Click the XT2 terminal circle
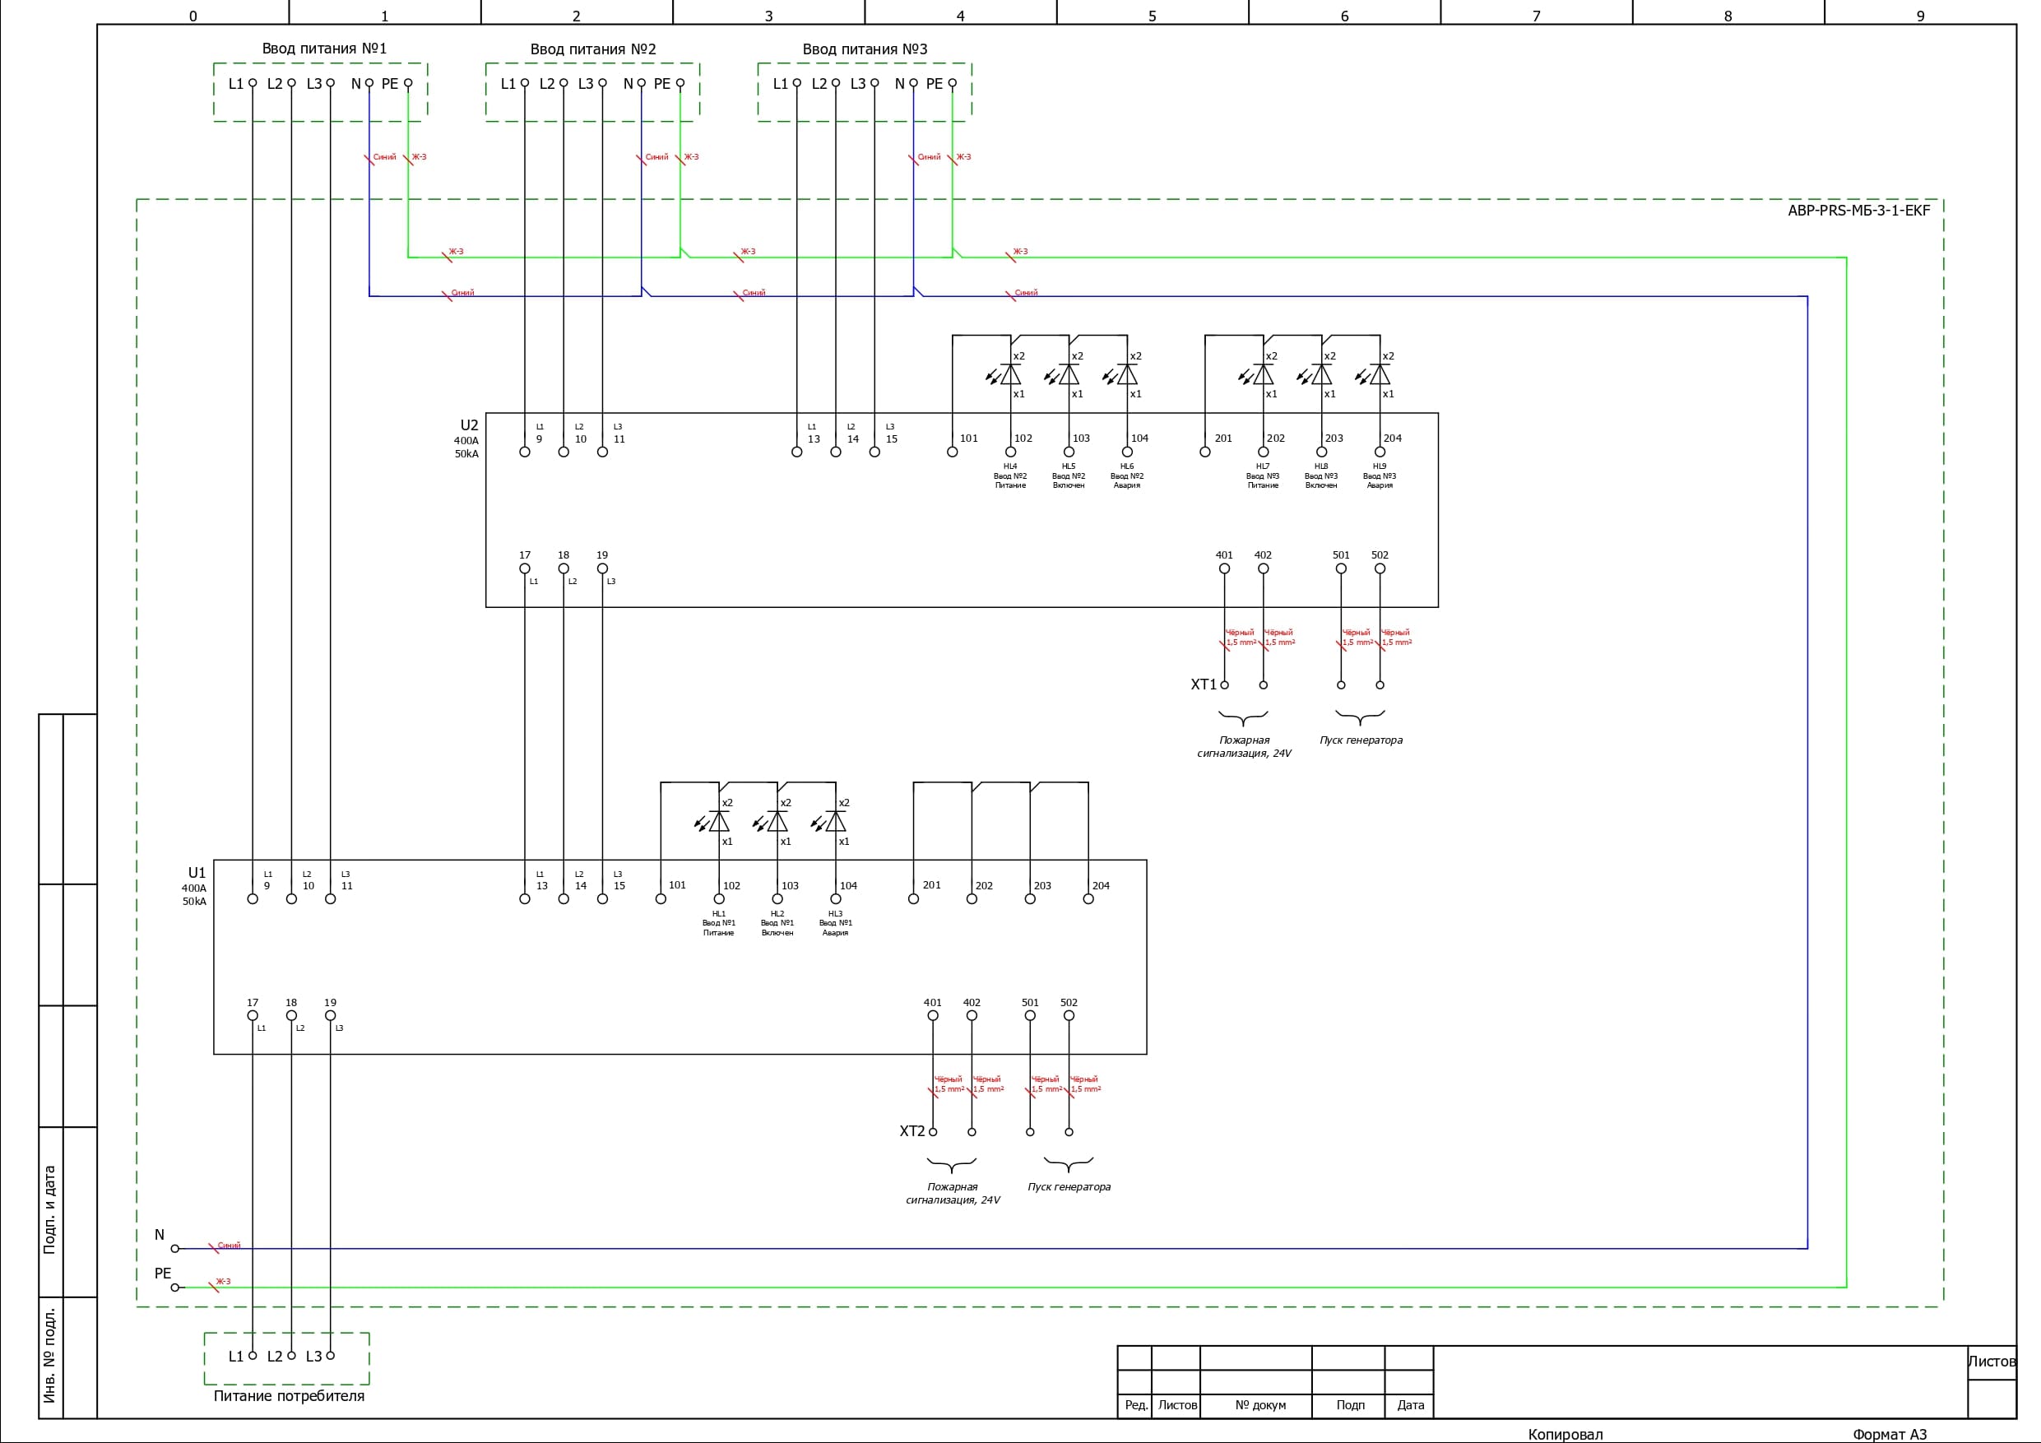 click(933, 1132)
